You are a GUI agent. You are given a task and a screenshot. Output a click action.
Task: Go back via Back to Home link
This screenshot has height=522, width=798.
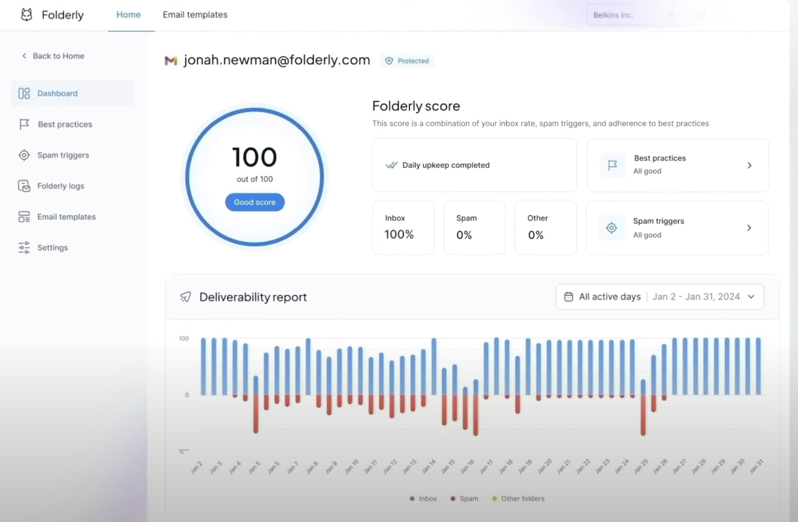click(x=53, y=56)
